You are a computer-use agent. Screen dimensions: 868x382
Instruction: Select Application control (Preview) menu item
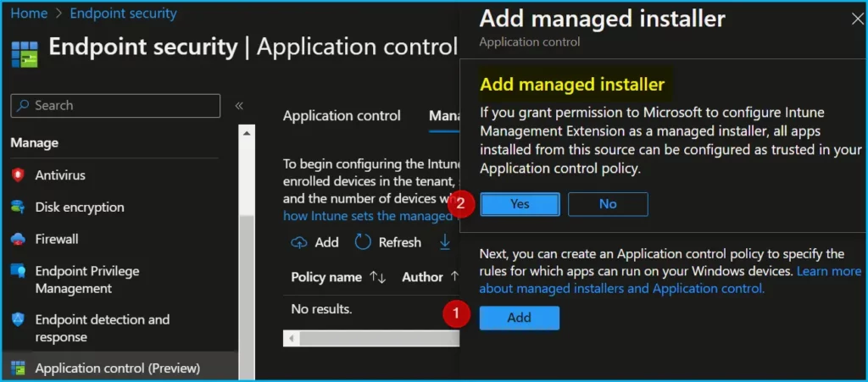point(119,368)
